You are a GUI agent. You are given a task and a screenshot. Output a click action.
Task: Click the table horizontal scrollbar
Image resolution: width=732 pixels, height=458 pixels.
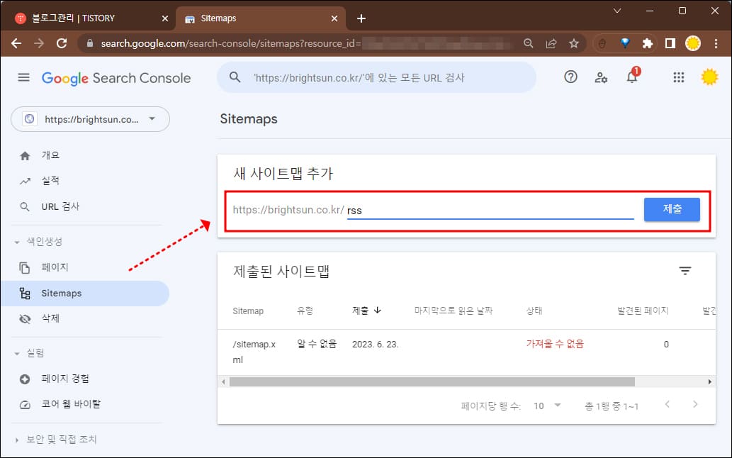[x=432, y=382]
